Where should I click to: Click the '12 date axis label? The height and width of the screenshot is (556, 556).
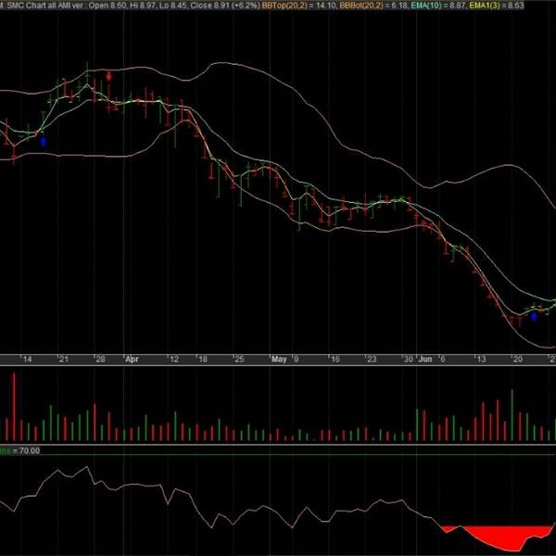click(x=173, y=360)
